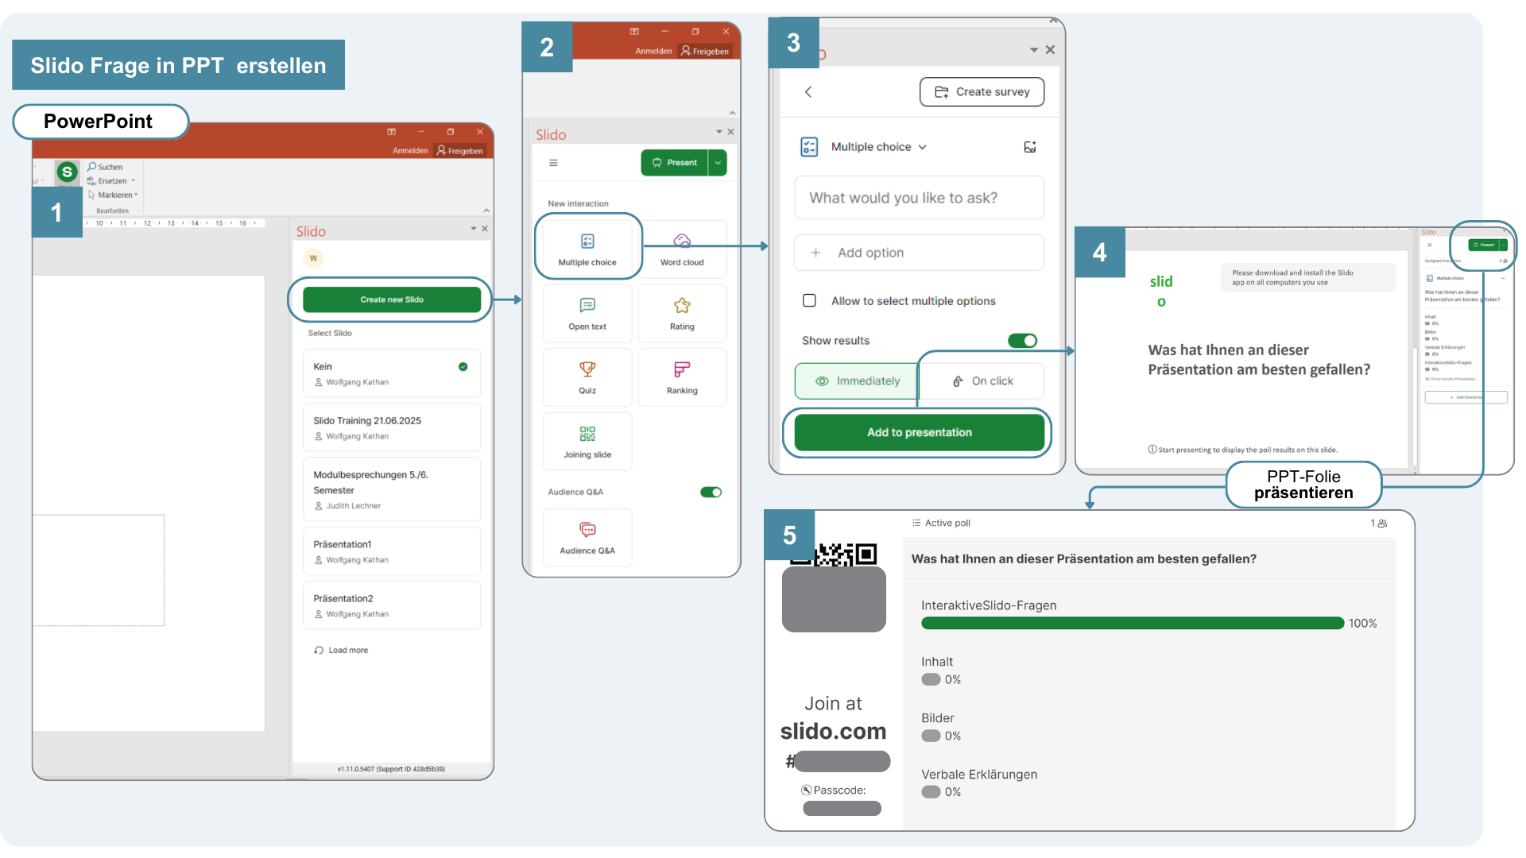
Task: Click the Active poll list icon
Action: (916, 523)
